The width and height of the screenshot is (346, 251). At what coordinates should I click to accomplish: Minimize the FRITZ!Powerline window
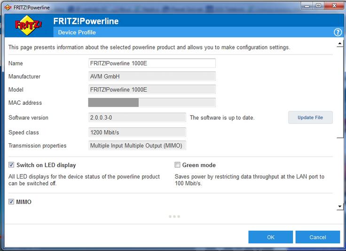tap(307, 6)
